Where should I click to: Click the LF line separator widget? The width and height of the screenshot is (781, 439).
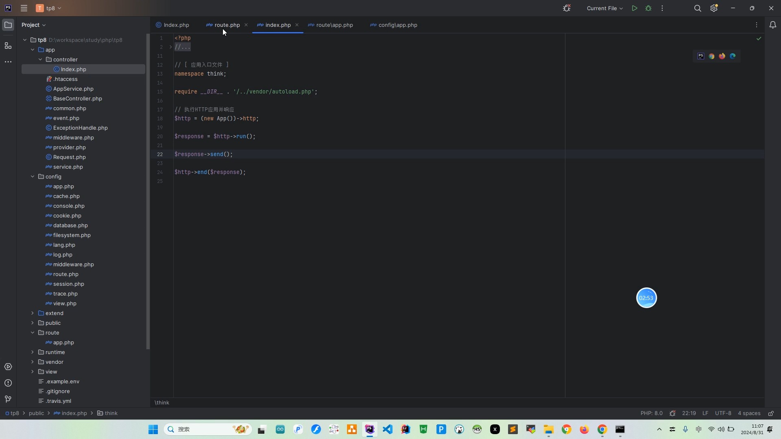(705, 413)
